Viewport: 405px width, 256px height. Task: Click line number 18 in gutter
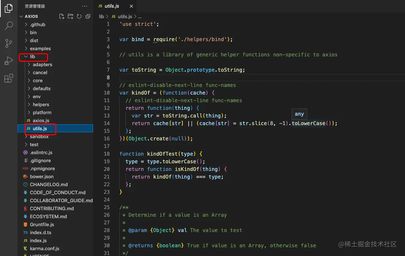click(x=107, y=154)
